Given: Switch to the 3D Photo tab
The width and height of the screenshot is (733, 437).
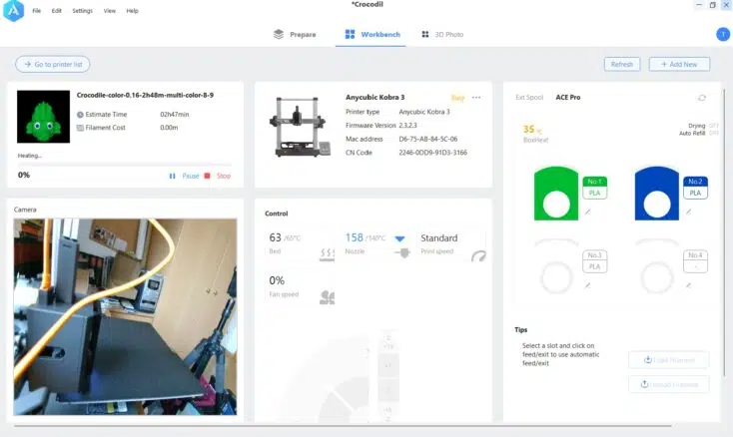Looking at the screenshot, I should [x=442, y=35].
